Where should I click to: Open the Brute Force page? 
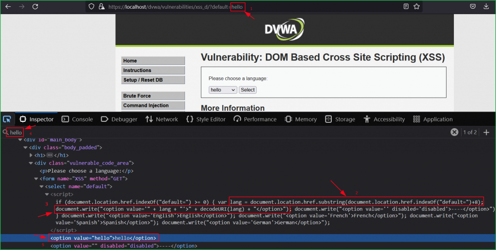pos(153,96)
